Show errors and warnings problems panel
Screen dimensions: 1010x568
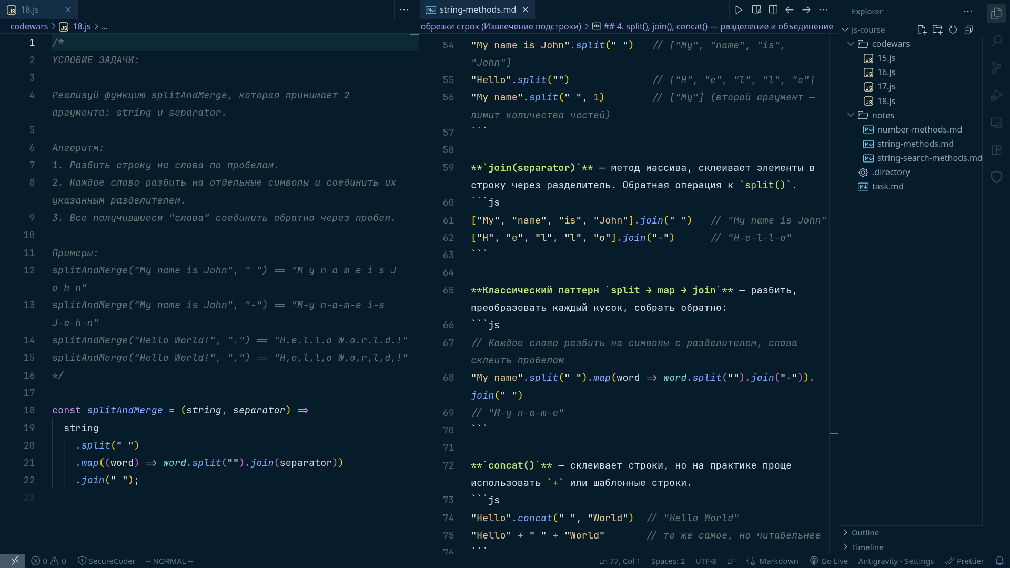48,561
